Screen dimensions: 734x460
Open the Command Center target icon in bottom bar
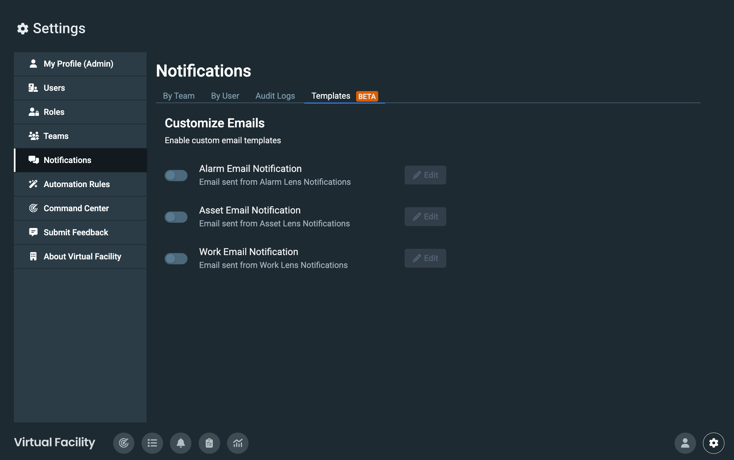(x=124, y=443)
